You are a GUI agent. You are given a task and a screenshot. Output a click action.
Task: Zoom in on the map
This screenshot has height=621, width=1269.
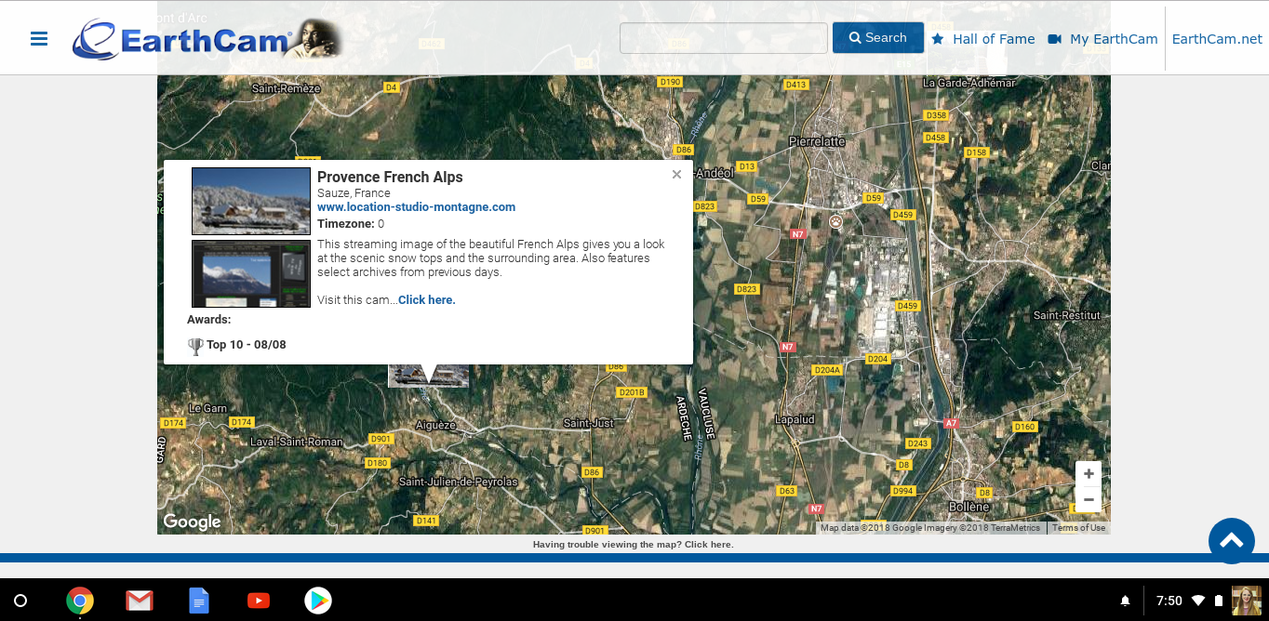[x=1088, y=473]
